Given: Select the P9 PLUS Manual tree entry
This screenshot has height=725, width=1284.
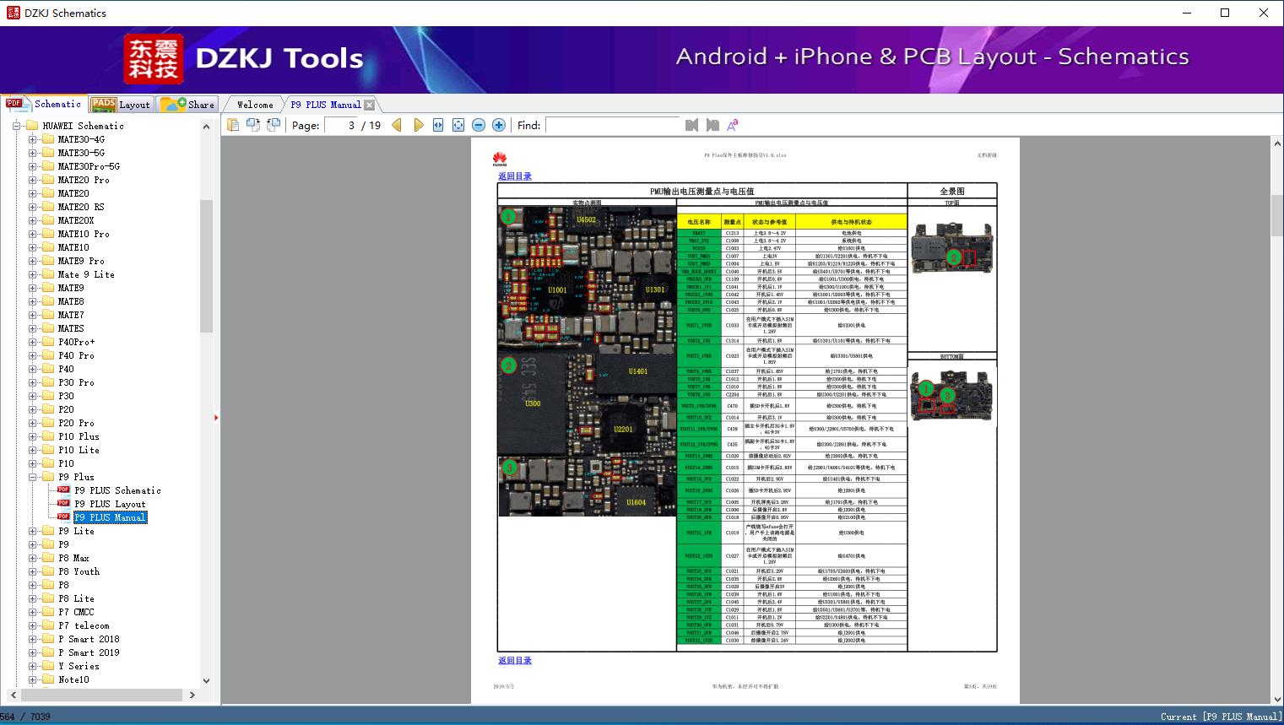Looking at the screenshot, I should click(x=110, y=517).
